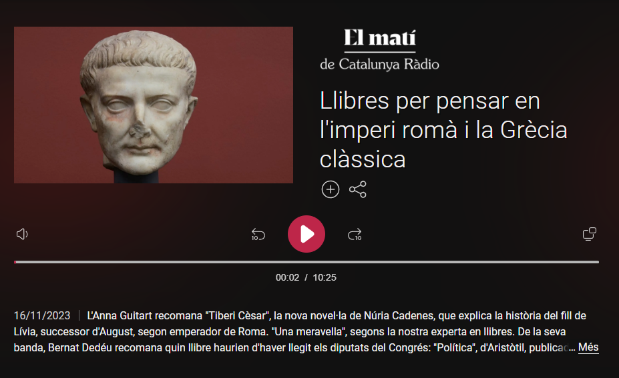Share this episode

coord(358,189)
